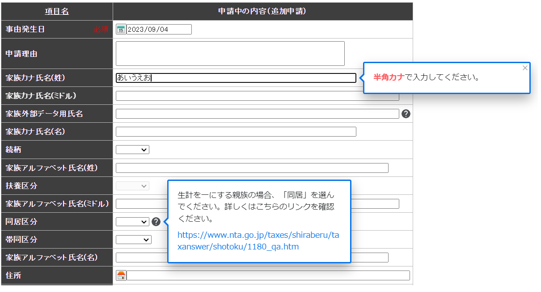
Task: Click the 家族カナ氏名(ミドル) row label
Action: [41, 96]
